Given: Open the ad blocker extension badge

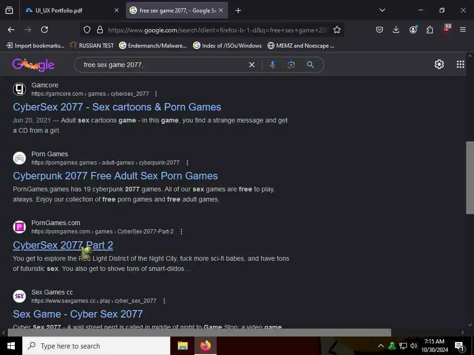Looking at the screenshot, I should click(x=447, y=29).
